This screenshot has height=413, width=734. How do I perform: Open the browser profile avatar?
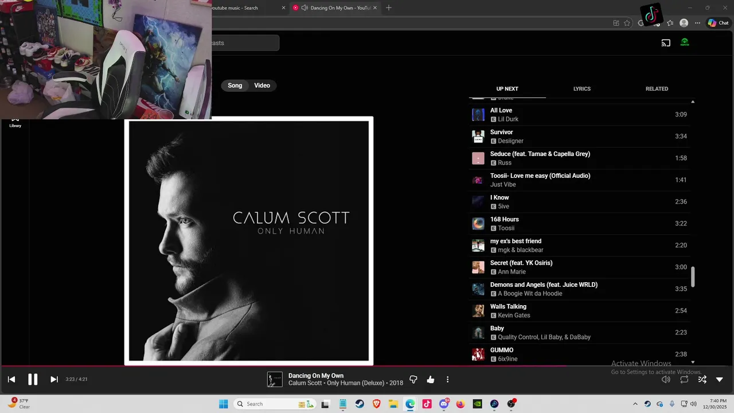point(684,23)
